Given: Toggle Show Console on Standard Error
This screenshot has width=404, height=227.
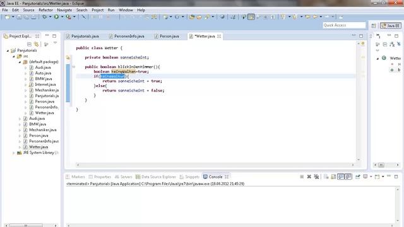Looking at the screenshot, I should click(348, 177).
